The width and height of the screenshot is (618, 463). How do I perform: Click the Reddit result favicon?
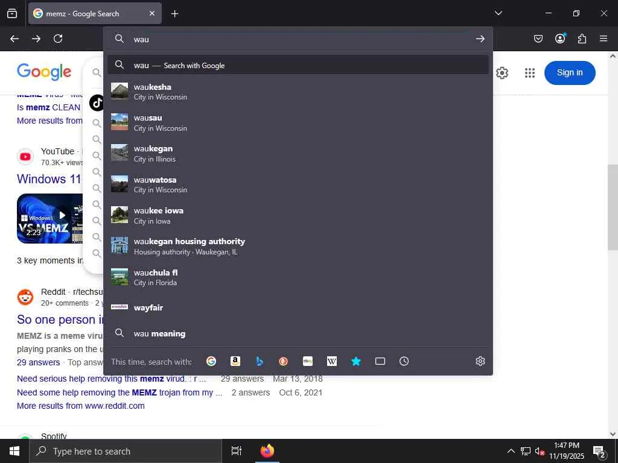click(x=25, y=297)
